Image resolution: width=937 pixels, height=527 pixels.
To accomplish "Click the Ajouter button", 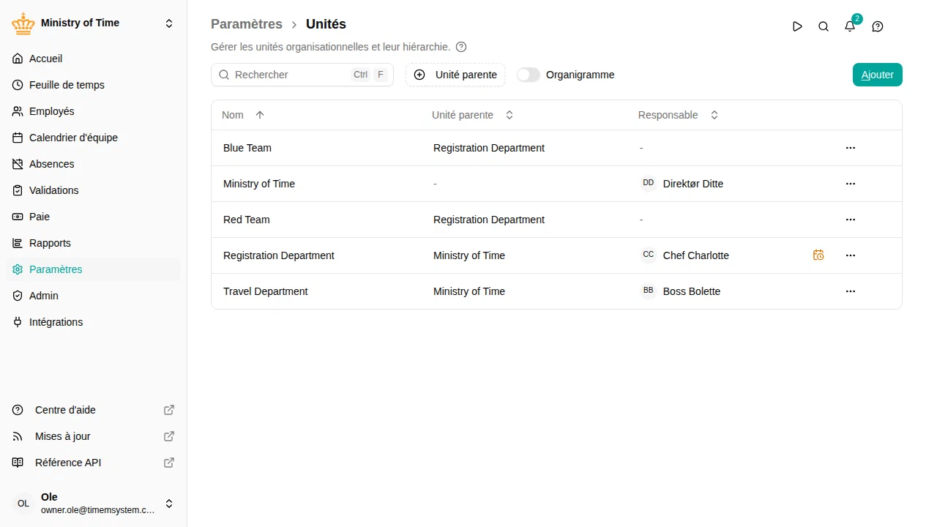I will click(878, 75).
